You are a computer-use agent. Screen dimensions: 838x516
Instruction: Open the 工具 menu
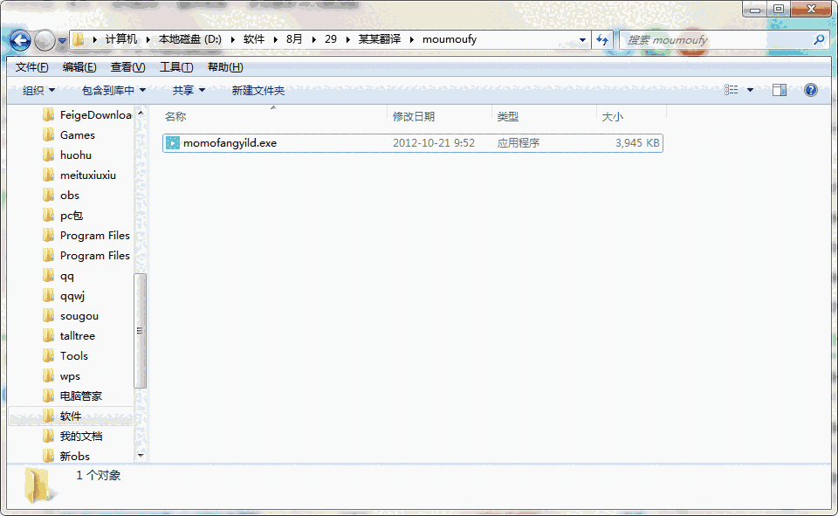pyautogui.click(x=175, y=66)
